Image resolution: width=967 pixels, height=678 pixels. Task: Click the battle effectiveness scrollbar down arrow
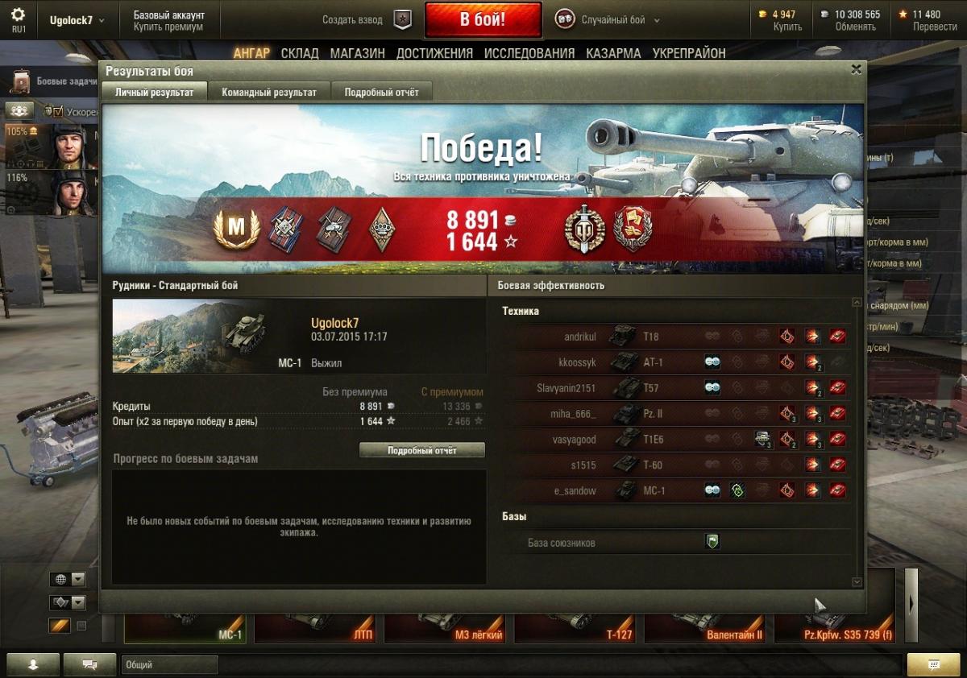(857, 582)
